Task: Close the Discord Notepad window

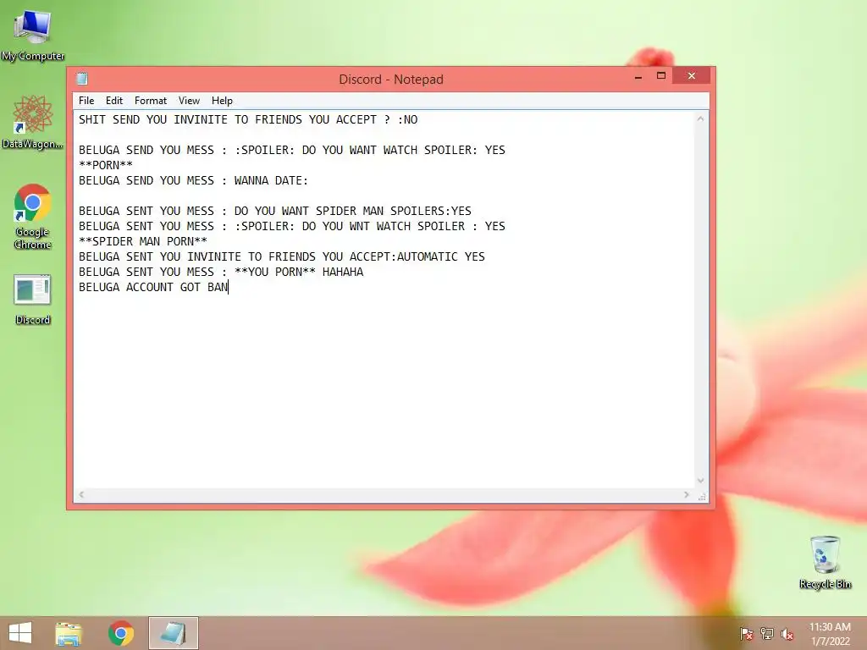Action: pyautogui.click(x=691, y=75)
